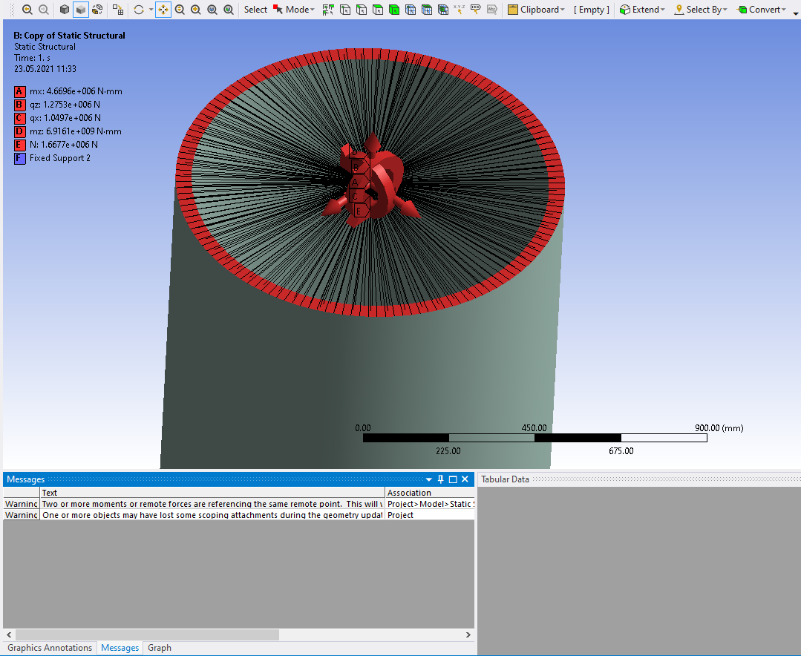Switch to the Graph tab
Image resolution: width=801 pixels, height=656 pixels.
(x=159, y=648)
